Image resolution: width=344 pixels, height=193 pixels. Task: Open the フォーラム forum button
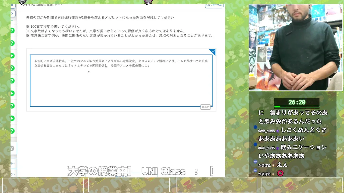click(x=214, y=5)
